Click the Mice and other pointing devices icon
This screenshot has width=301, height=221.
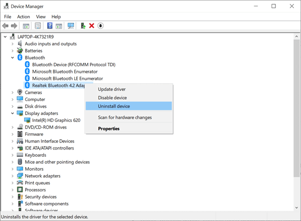20,162
